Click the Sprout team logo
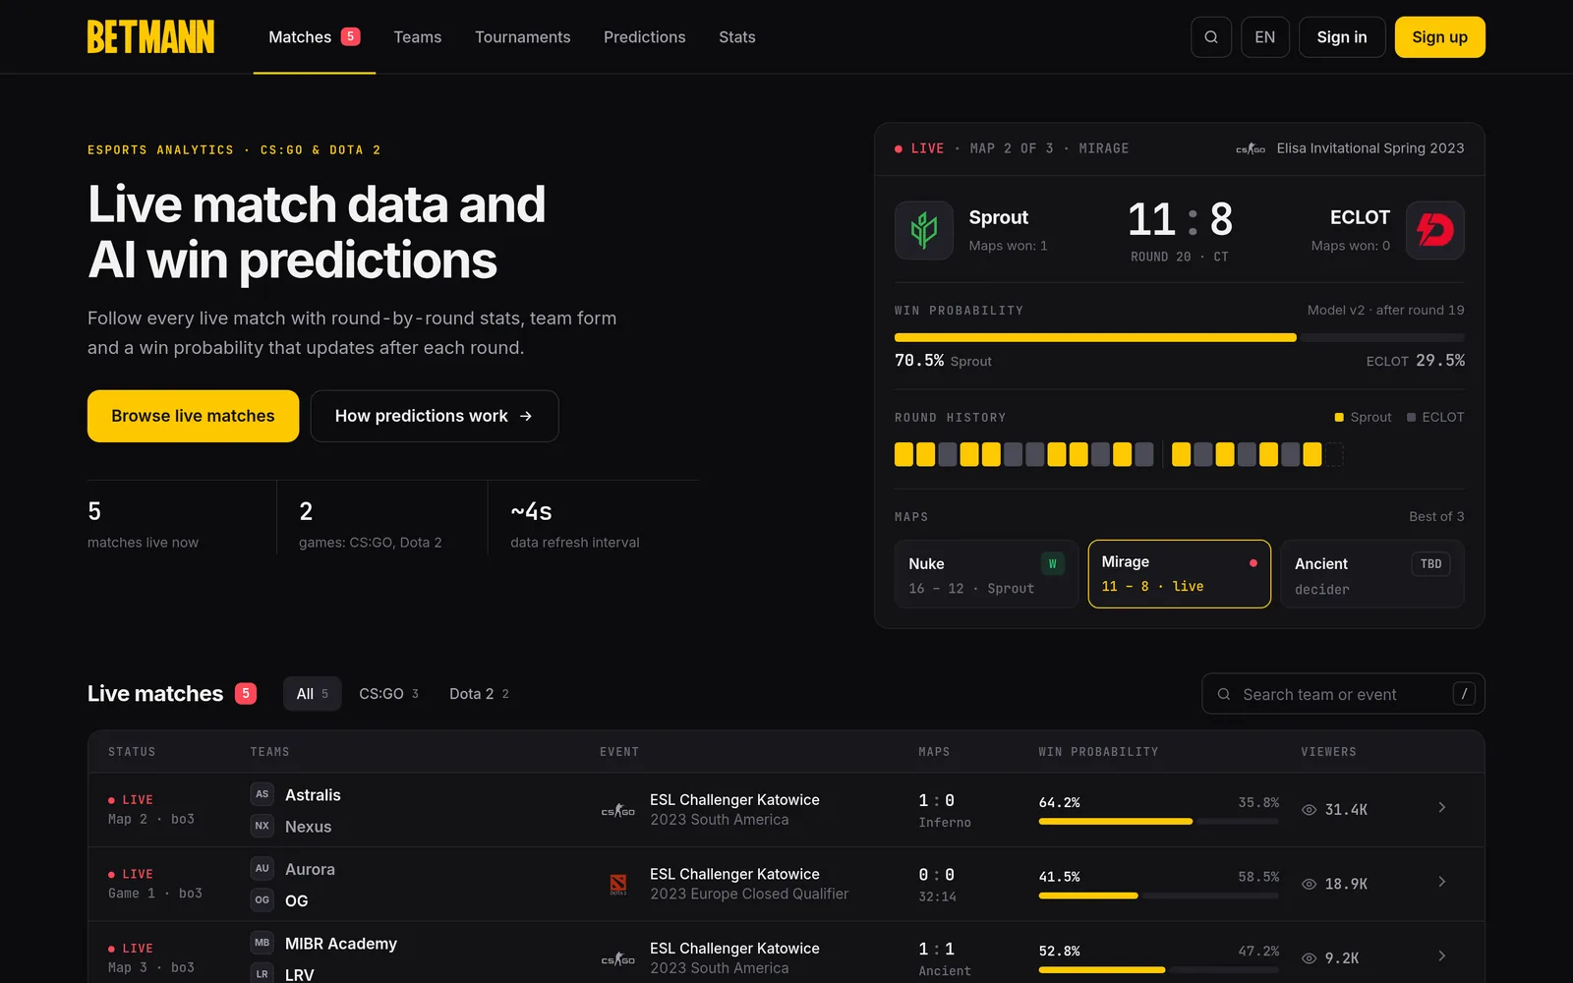The image size is (1573, 983). pyautogui.click(x=924, y=230)
